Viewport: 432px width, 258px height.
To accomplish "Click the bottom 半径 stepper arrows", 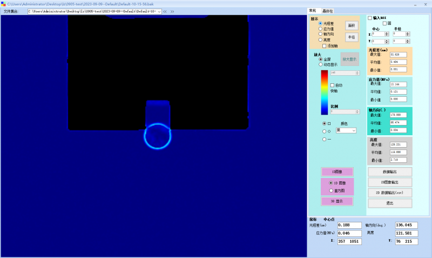I will [x=408, y=42].
